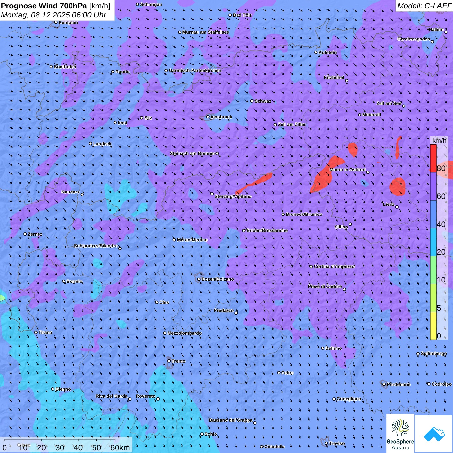The width and height of the screenshot is (453, 453).
Task: Click the Sterzing/Vipiteno label
Action: click(x=233, y=196)
